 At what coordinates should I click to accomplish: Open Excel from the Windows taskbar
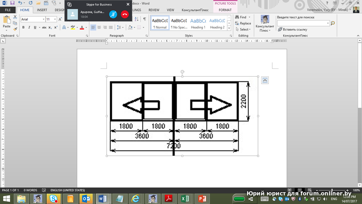pos(185,199)
